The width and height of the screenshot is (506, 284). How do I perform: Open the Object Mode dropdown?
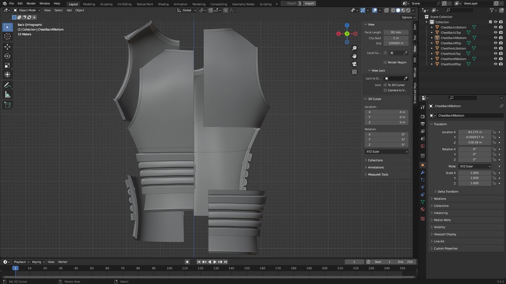27,10
